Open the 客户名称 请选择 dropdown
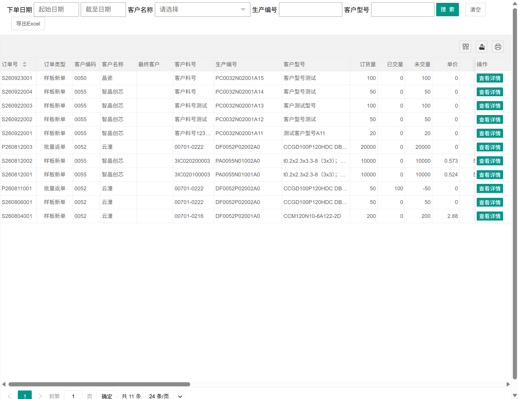The image size is (518, 399). pos(203,10)
